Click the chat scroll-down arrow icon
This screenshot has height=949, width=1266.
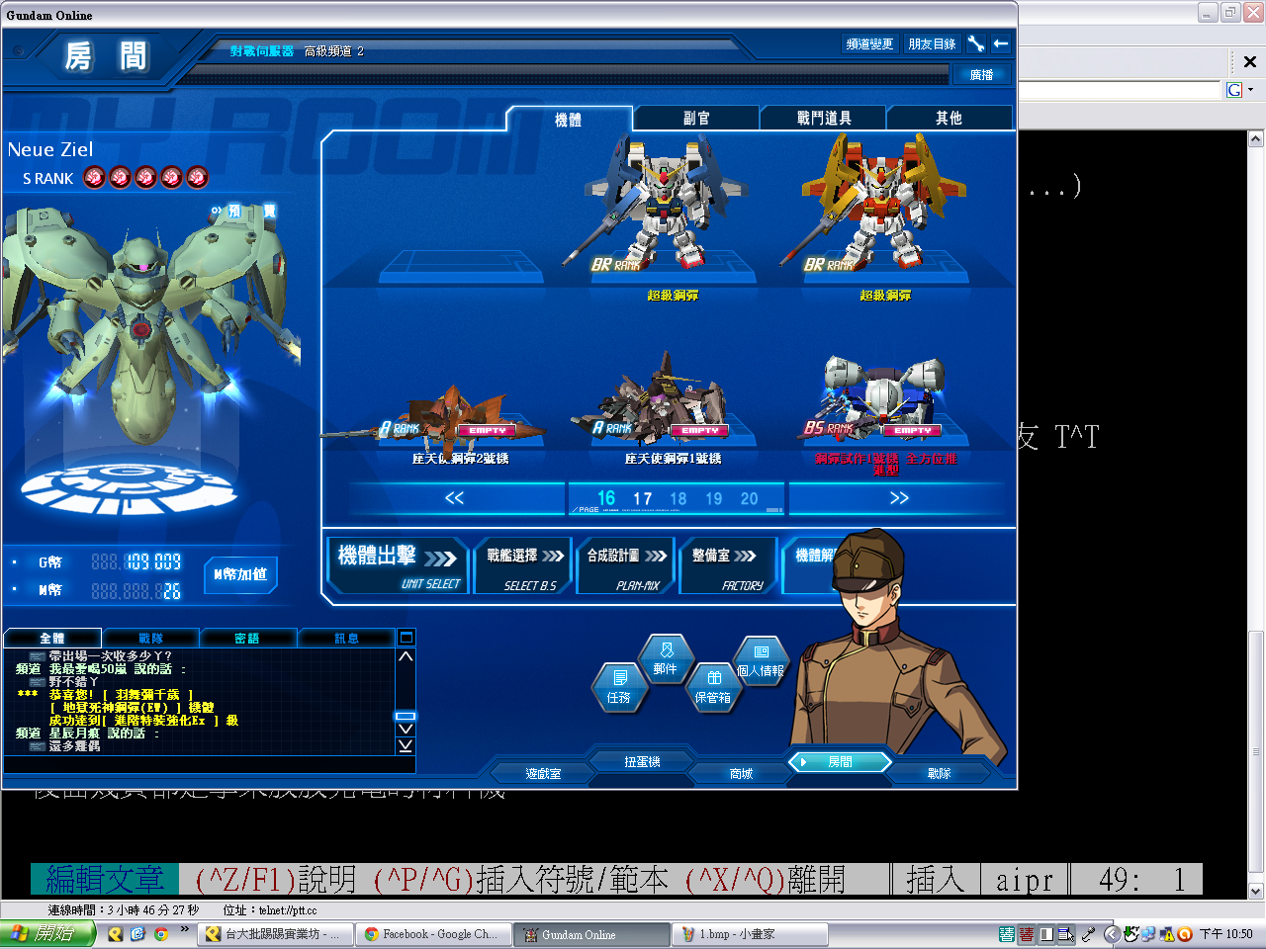406,730
